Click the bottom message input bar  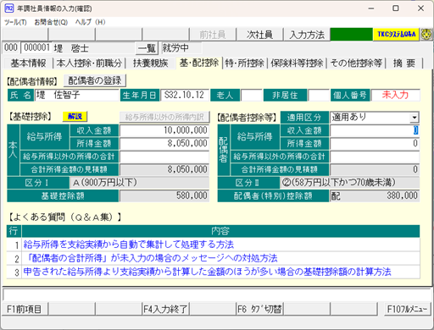[217, 294]
